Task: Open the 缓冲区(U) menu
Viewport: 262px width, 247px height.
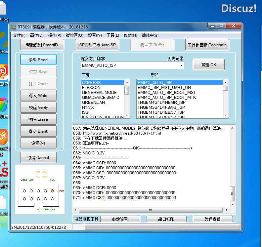Action: (74, 35)
